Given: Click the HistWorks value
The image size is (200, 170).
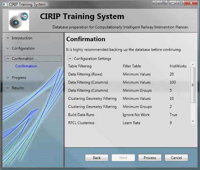Looking at the screenshot, I should [178, 66].
